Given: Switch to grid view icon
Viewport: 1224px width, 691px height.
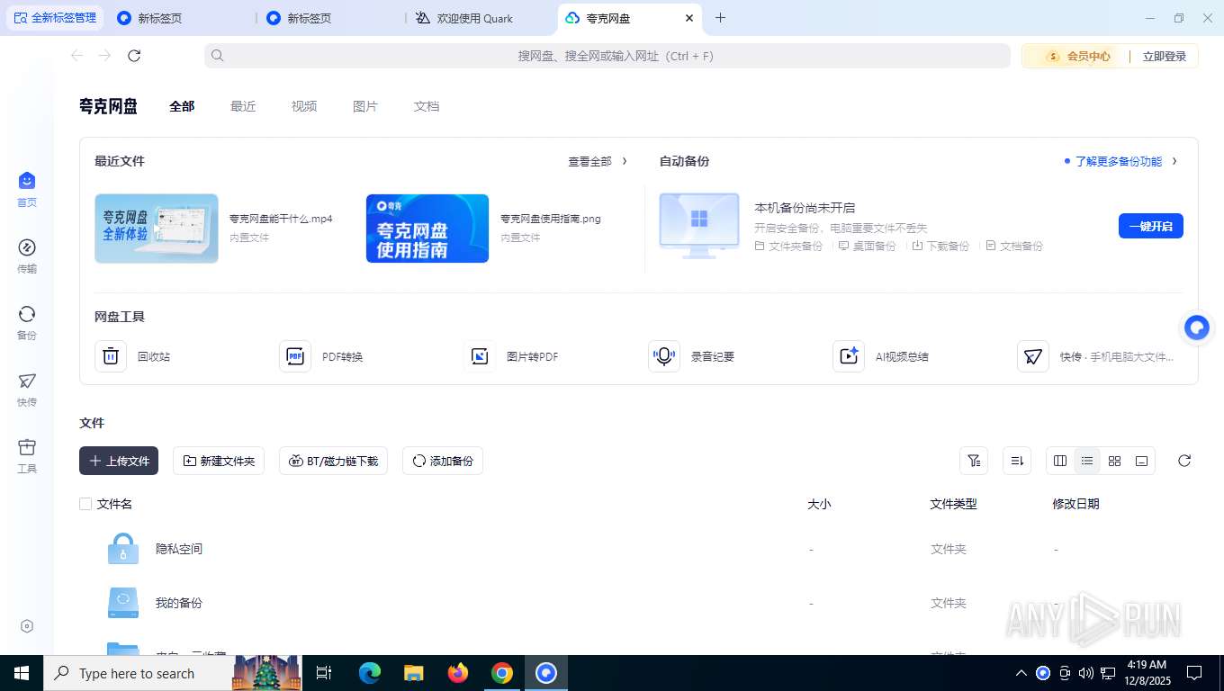Looking at the screenshot, I should (1114, 461).
